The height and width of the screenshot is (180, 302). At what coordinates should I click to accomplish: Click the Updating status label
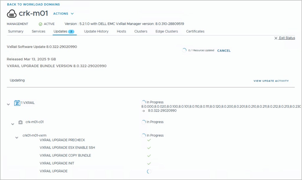click(17, 80)
